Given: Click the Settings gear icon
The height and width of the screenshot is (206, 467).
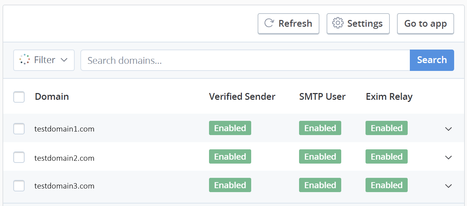Looking at the screenshot, I should point(338,24).
